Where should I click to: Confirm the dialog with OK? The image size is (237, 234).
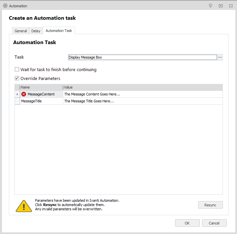pyautogui.click(x=187, y=223)
